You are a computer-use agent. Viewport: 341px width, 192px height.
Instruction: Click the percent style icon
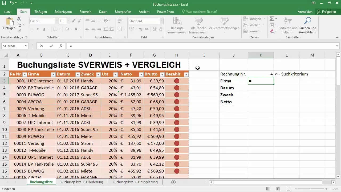[140, 29]
